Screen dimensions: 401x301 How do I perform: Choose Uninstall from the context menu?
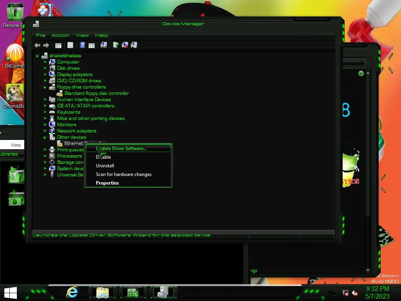(x=128, y=166)
